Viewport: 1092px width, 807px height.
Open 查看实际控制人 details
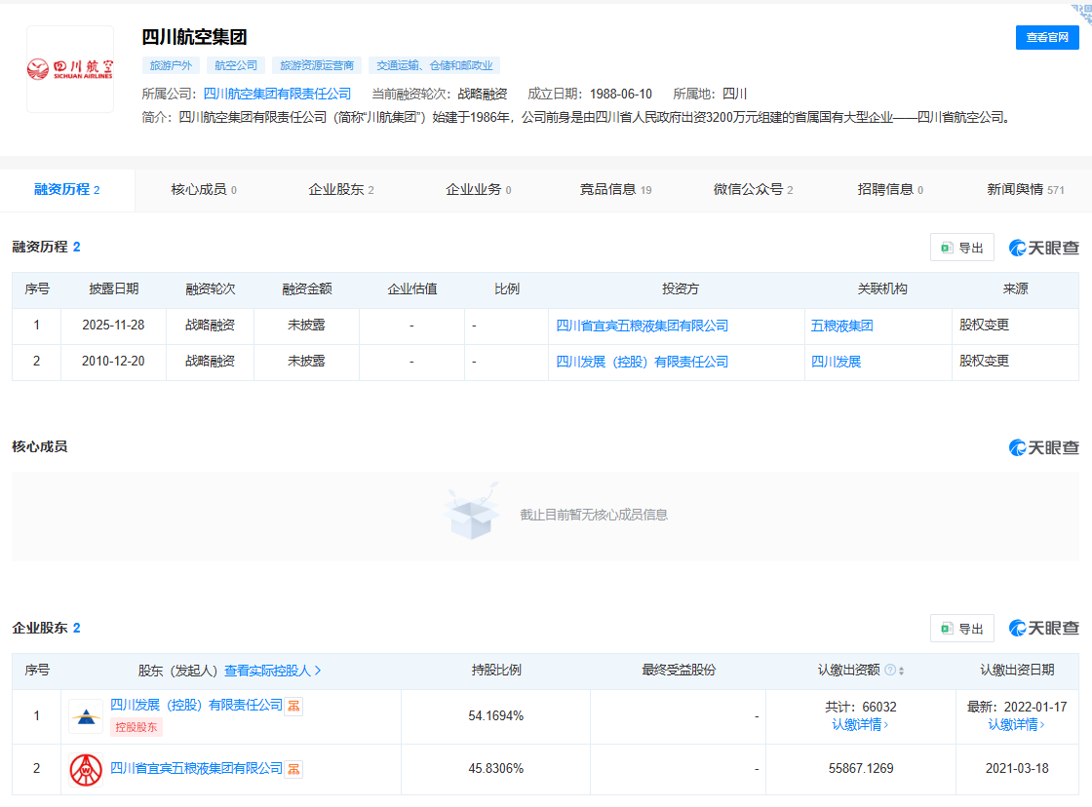coord(271,671)
